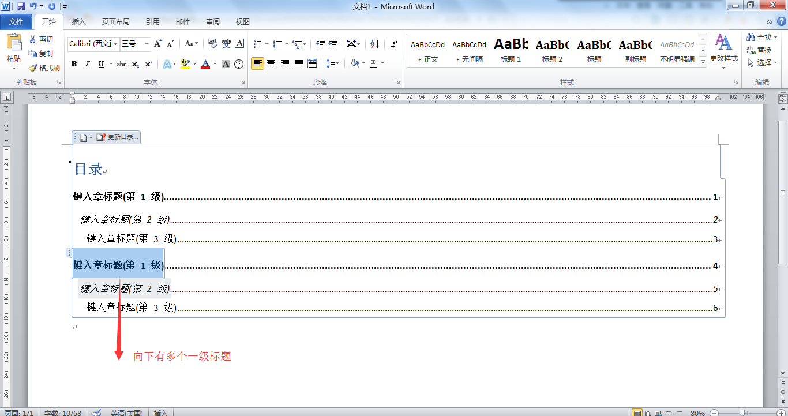Open 更改样式 (Change Styles)
Viewport: 788px width, 416px height.
pyautogui.click(x=723, y=51)
